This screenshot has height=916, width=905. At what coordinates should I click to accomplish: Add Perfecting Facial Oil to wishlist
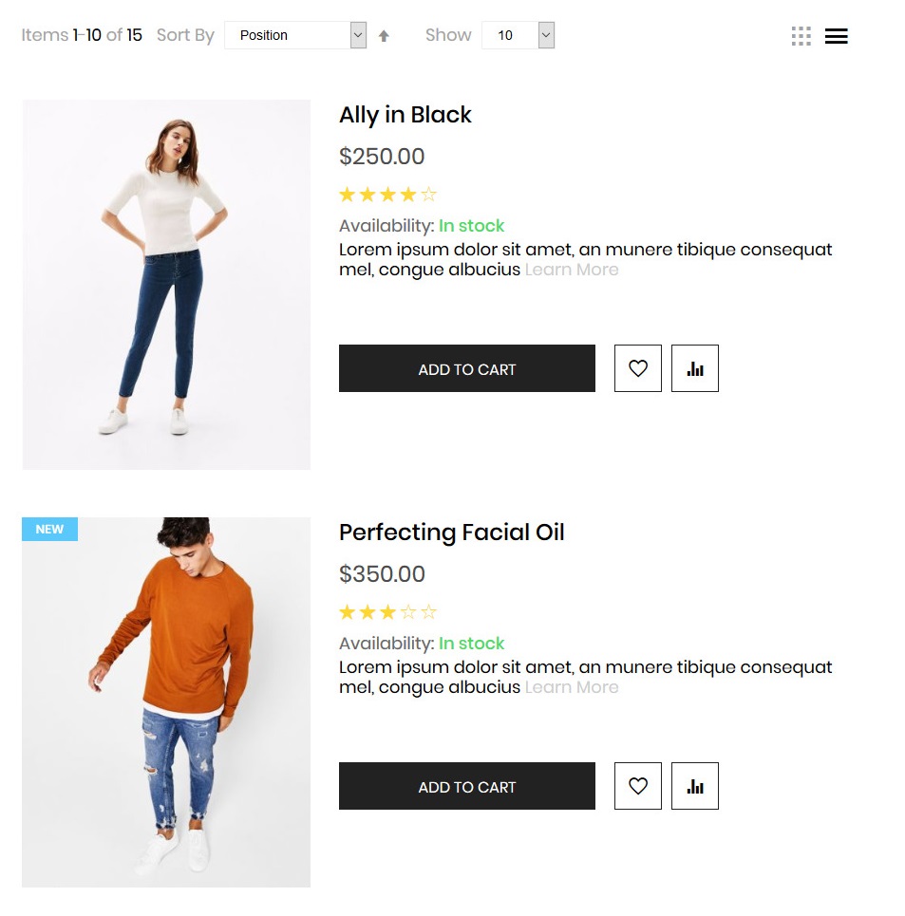click(x=638, y=786)
